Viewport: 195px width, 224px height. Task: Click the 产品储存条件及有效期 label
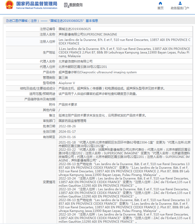pyautogui.click(x=40, y=99)
